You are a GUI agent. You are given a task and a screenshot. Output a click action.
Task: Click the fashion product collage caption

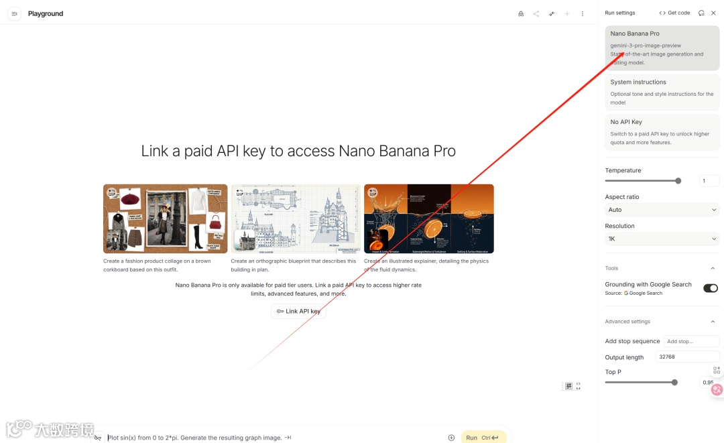click(157, 265)
